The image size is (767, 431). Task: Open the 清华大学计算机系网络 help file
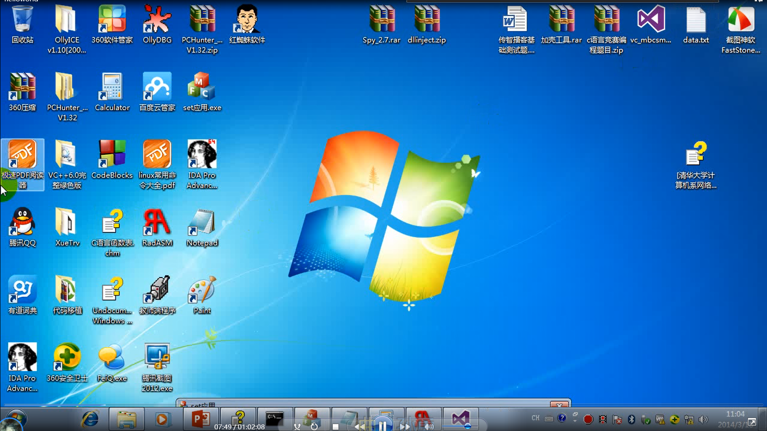[696, 165]
